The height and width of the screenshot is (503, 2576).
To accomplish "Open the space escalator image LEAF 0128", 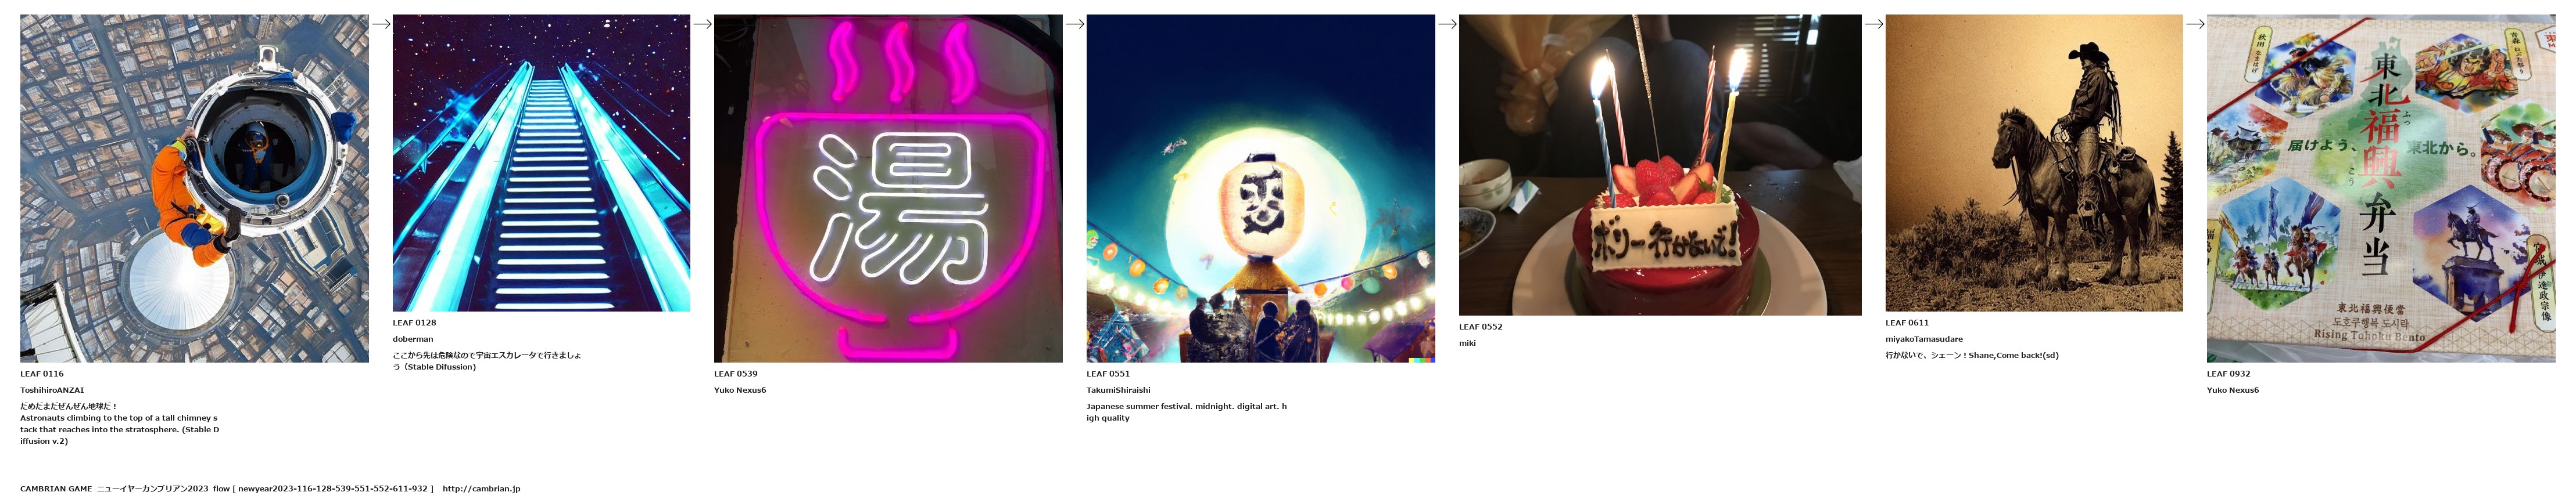I will [x=541, y=162].
